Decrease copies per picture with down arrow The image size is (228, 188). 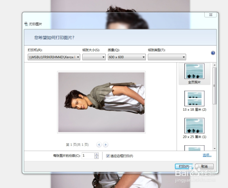coord(96,157)
